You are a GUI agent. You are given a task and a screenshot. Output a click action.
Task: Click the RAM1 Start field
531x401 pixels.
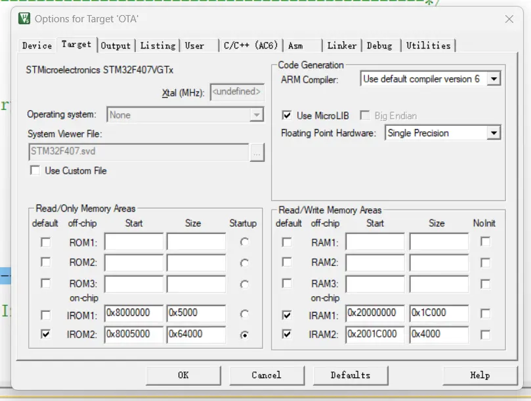[x=375, y=242]
